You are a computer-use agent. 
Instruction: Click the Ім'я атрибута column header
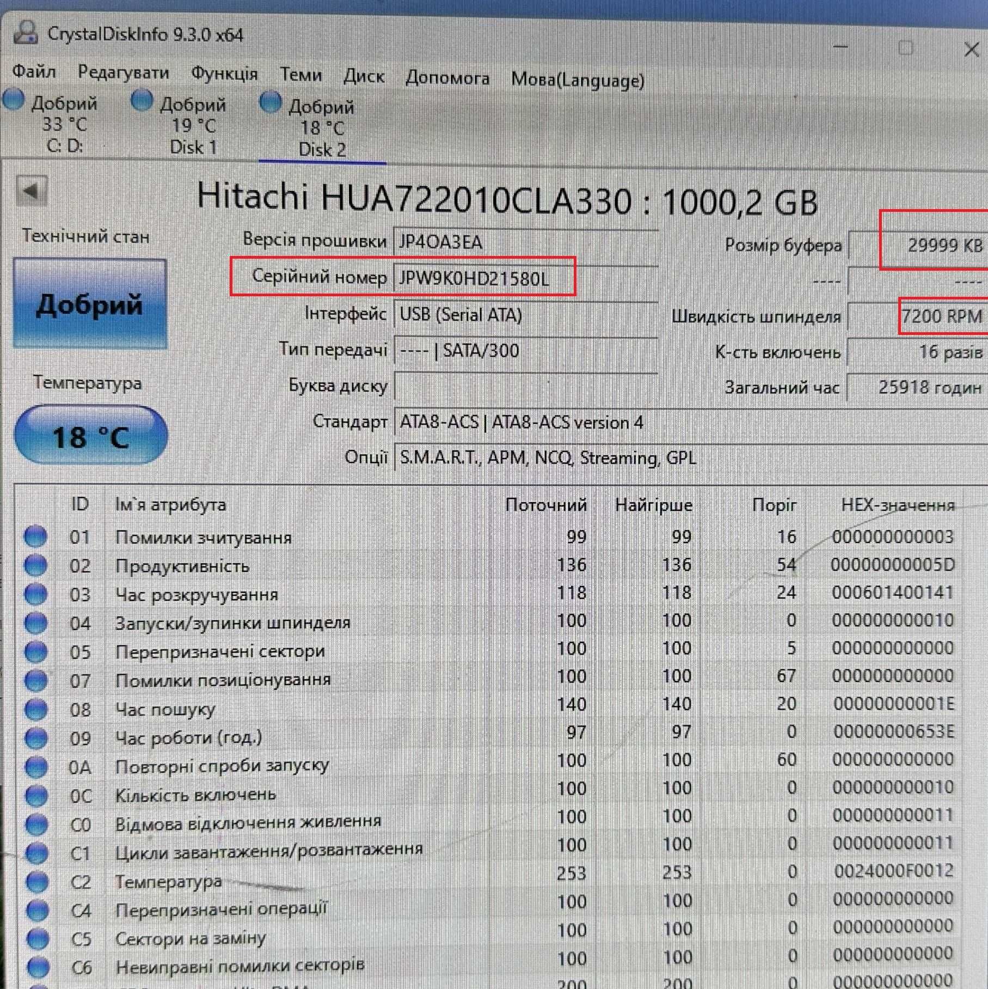(x=170, y=504)
